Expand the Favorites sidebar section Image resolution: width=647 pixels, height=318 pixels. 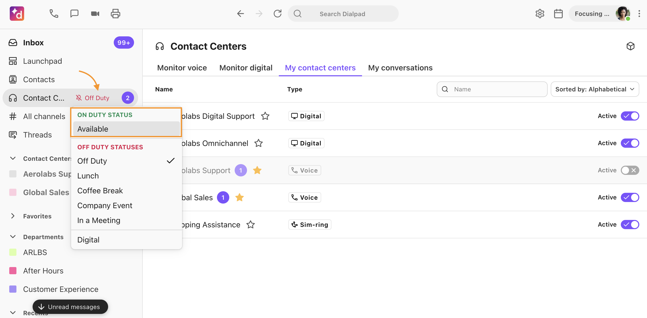pos(13,216)
